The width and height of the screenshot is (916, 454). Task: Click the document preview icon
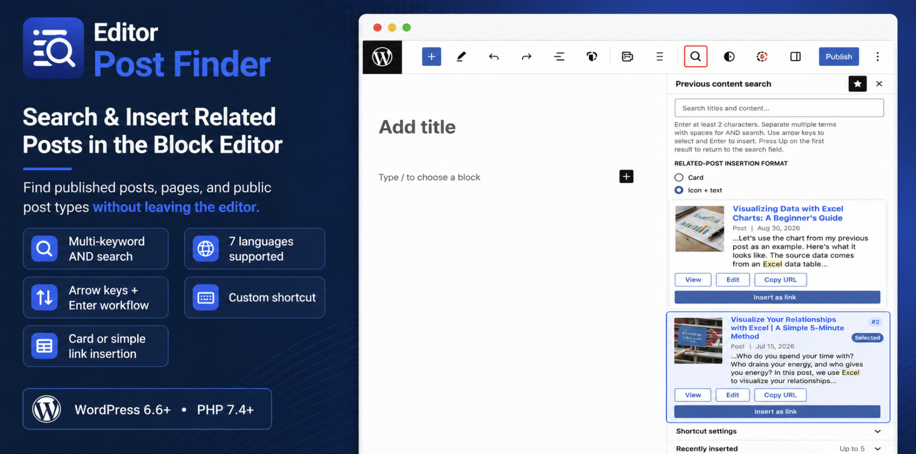(627, 57)
